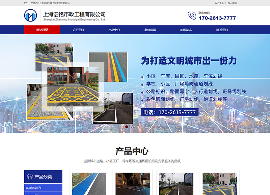Open the night parking lot product thumbnail

(133, 184)
